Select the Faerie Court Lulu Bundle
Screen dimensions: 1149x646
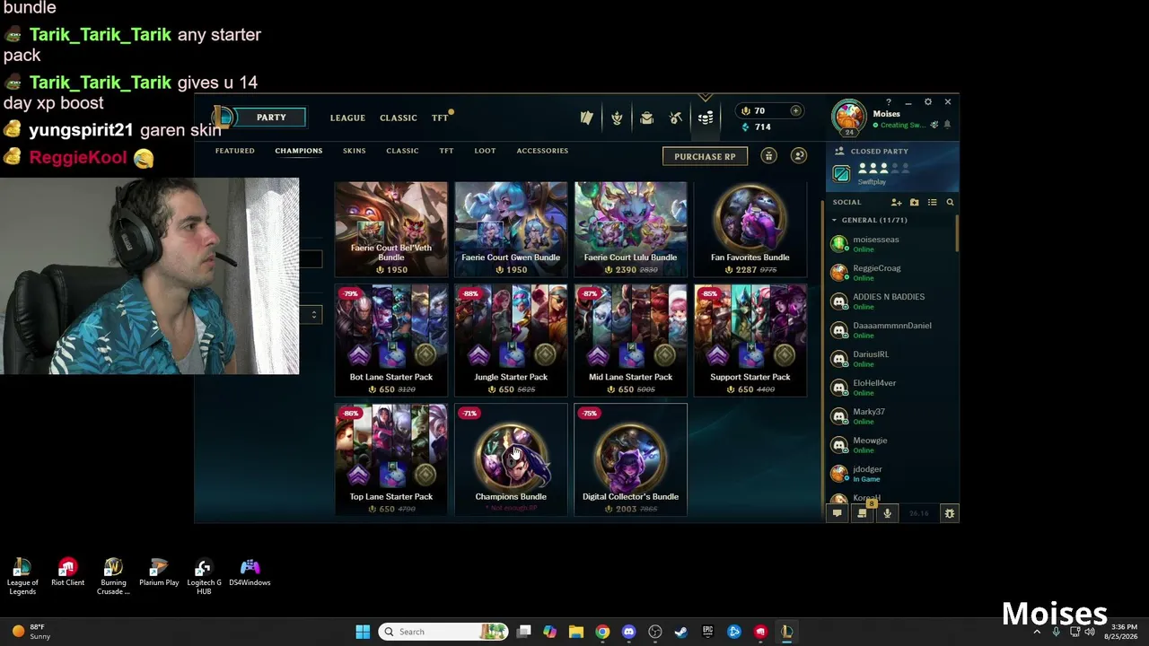pos(630,229)
